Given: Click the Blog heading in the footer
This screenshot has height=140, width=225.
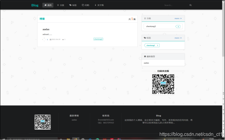Looking at the screenshot, I should (159, 116).
